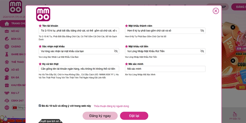Focus the Tên tài khoản input field
Screen dimensions: 246x123
79,31
